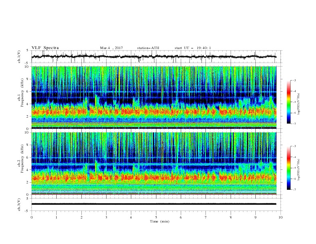Click the ch.1 "Frequency (kHz)" axis label

22,92
